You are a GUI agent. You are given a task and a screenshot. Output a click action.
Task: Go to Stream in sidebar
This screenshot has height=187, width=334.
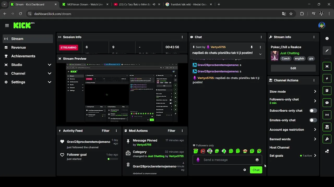tap(28, 39)
